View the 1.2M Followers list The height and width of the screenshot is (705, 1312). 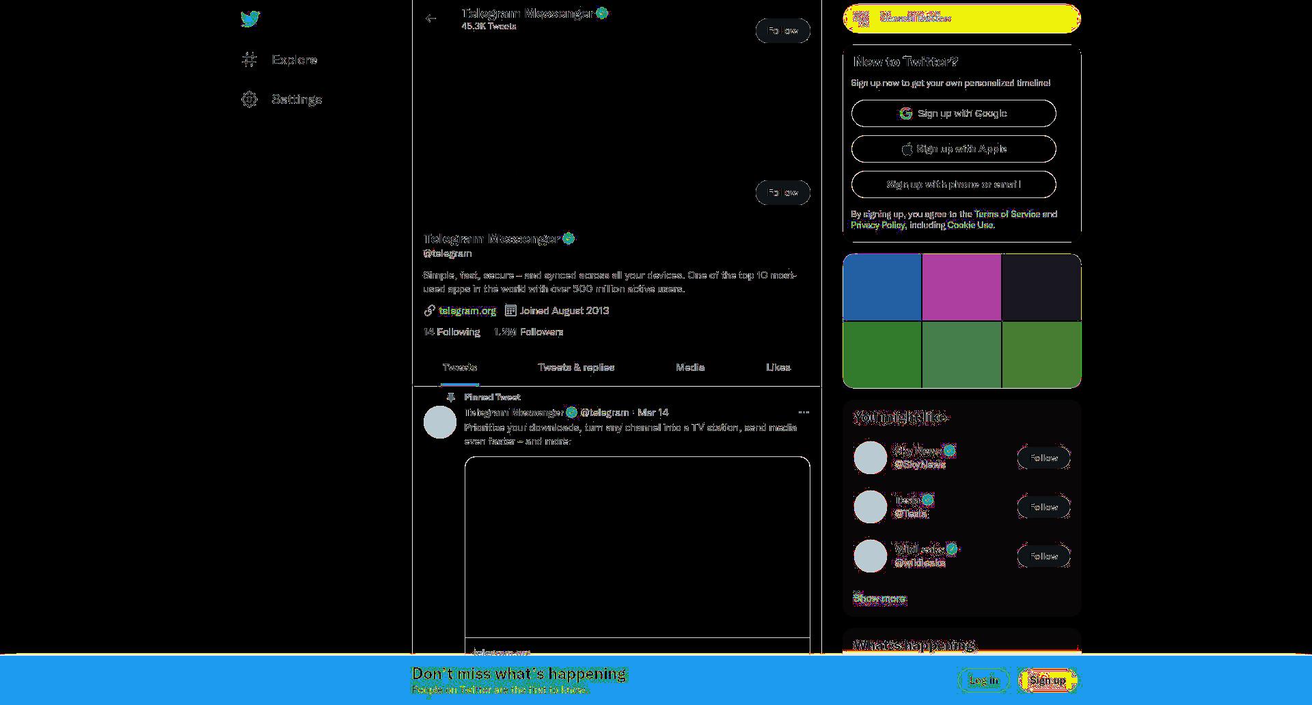(x=529, y=332)
